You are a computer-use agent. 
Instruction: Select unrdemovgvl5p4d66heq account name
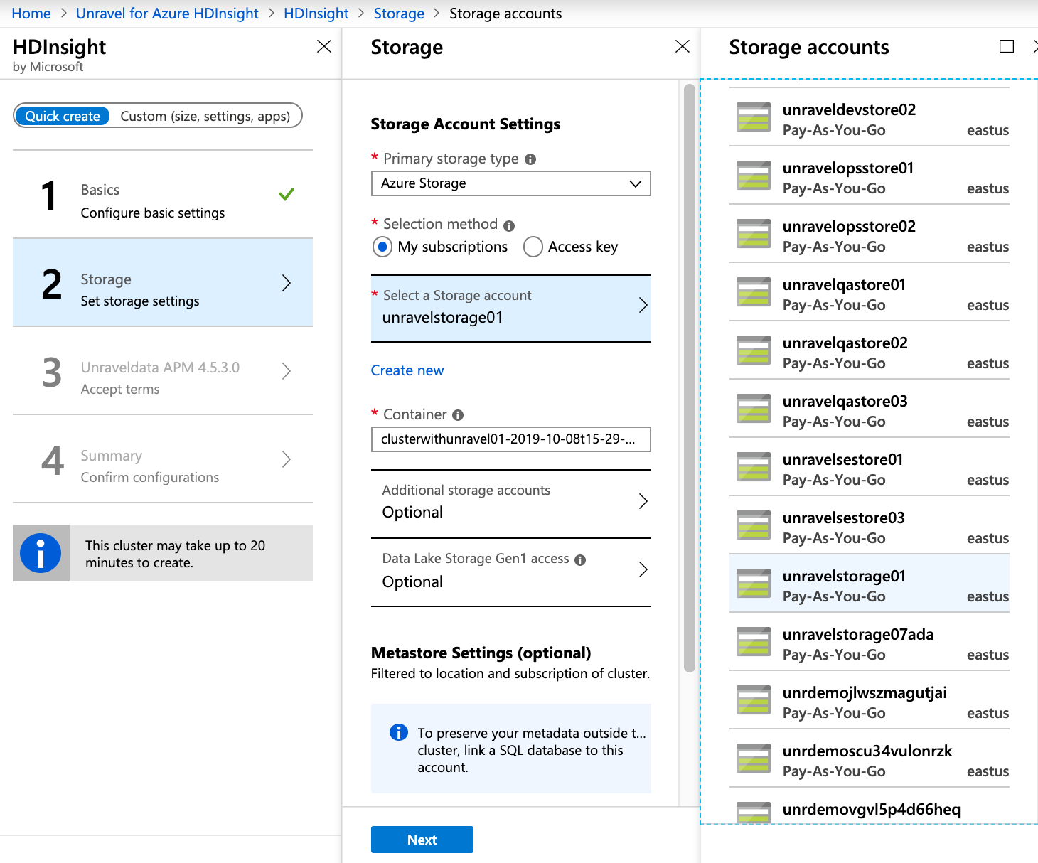(872, 810)
